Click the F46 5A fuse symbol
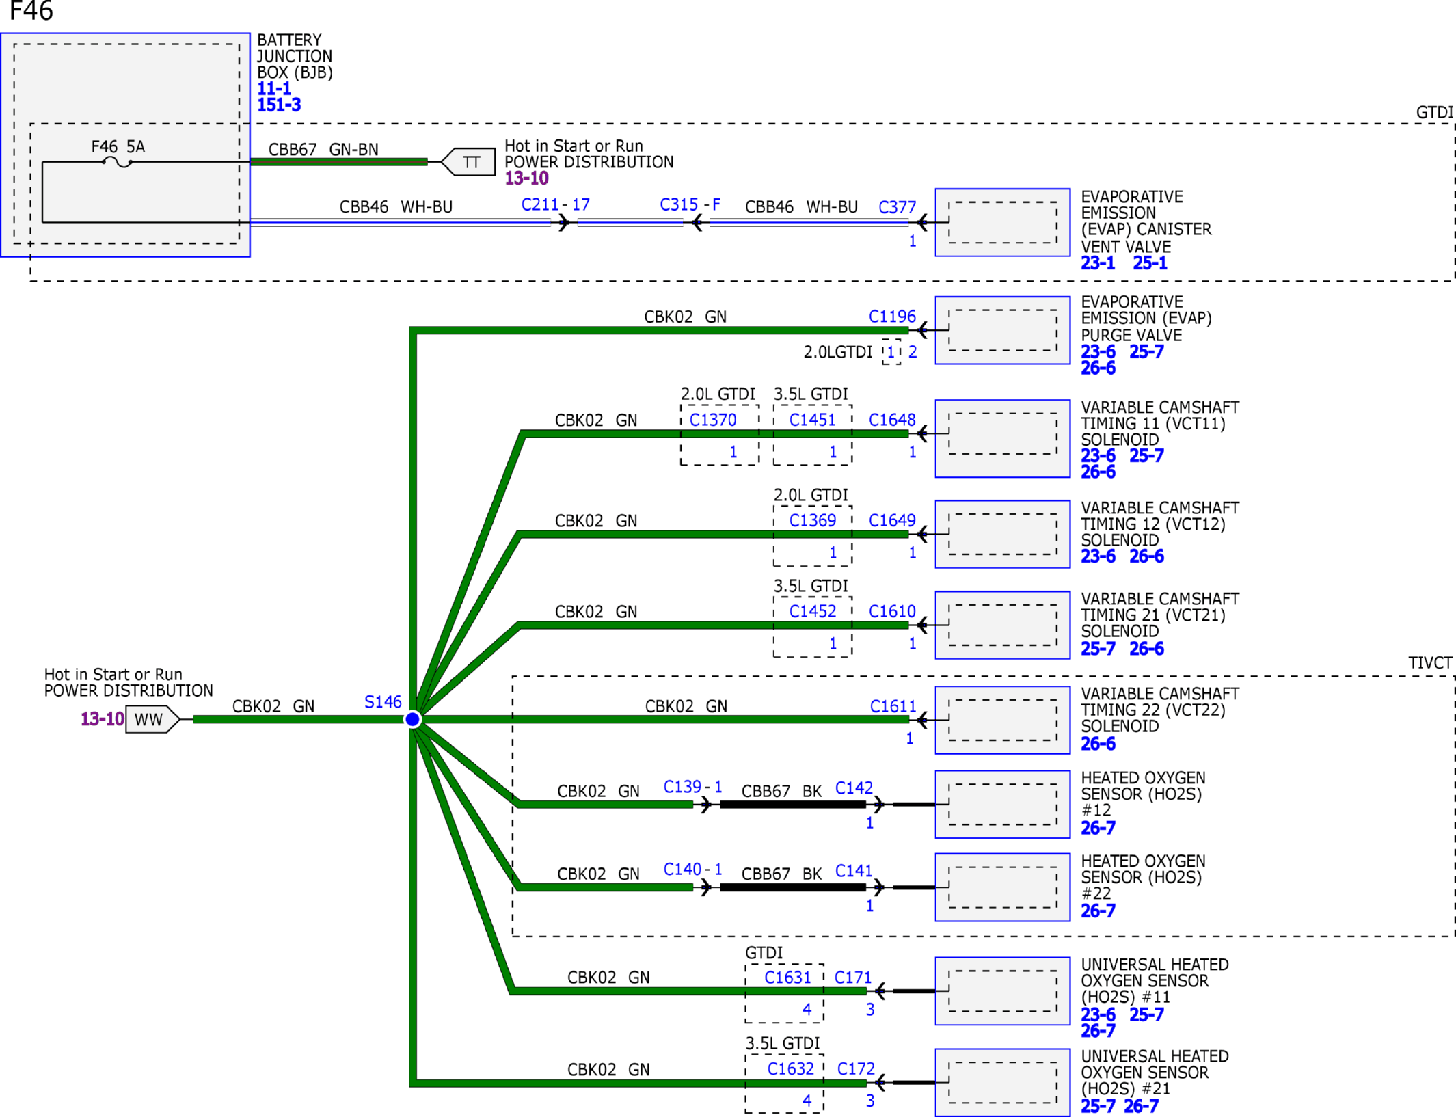 tap(117, 162)
